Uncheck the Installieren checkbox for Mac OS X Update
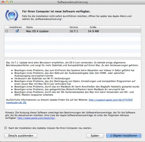 [x=17, y=31]
